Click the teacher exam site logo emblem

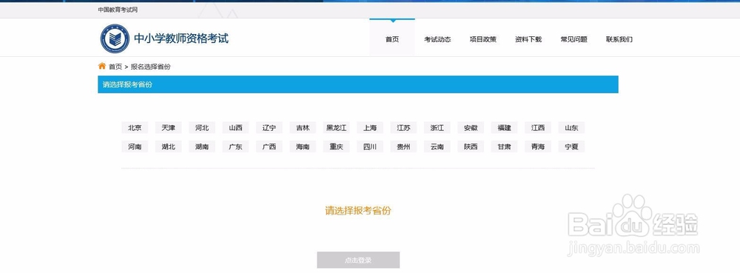pyautogui.click(x=115, y=38)
